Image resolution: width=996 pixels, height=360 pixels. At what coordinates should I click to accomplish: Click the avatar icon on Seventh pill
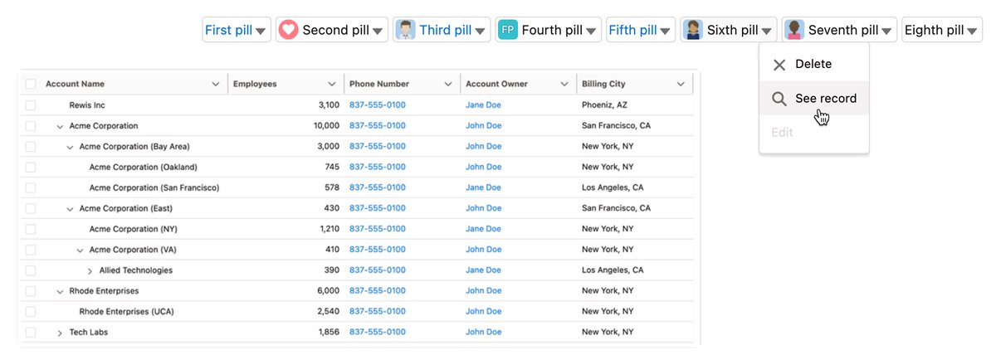click(794, 30)
